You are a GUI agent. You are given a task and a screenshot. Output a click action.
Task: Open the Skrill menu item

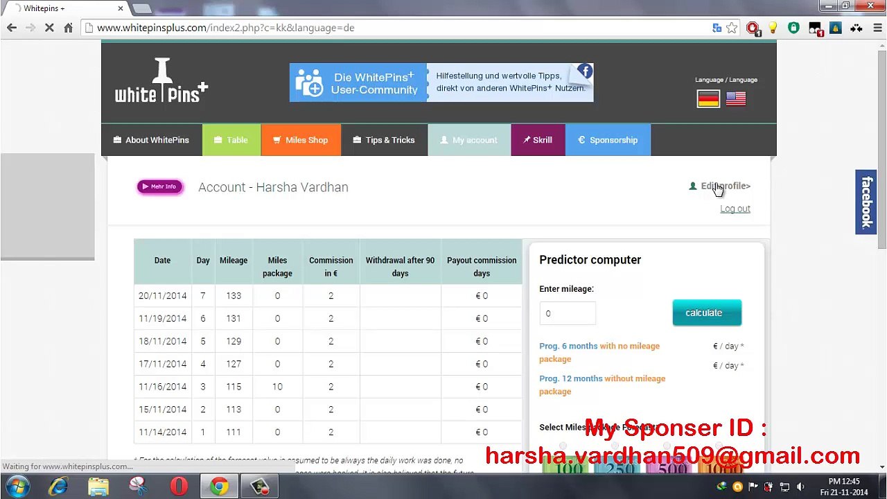(538, 140)
